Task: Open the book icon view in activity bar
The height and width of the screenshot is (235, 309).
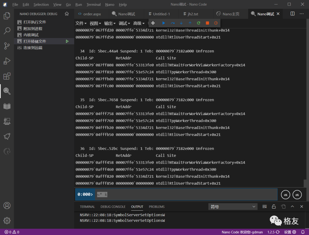Action: coord(7,106)
